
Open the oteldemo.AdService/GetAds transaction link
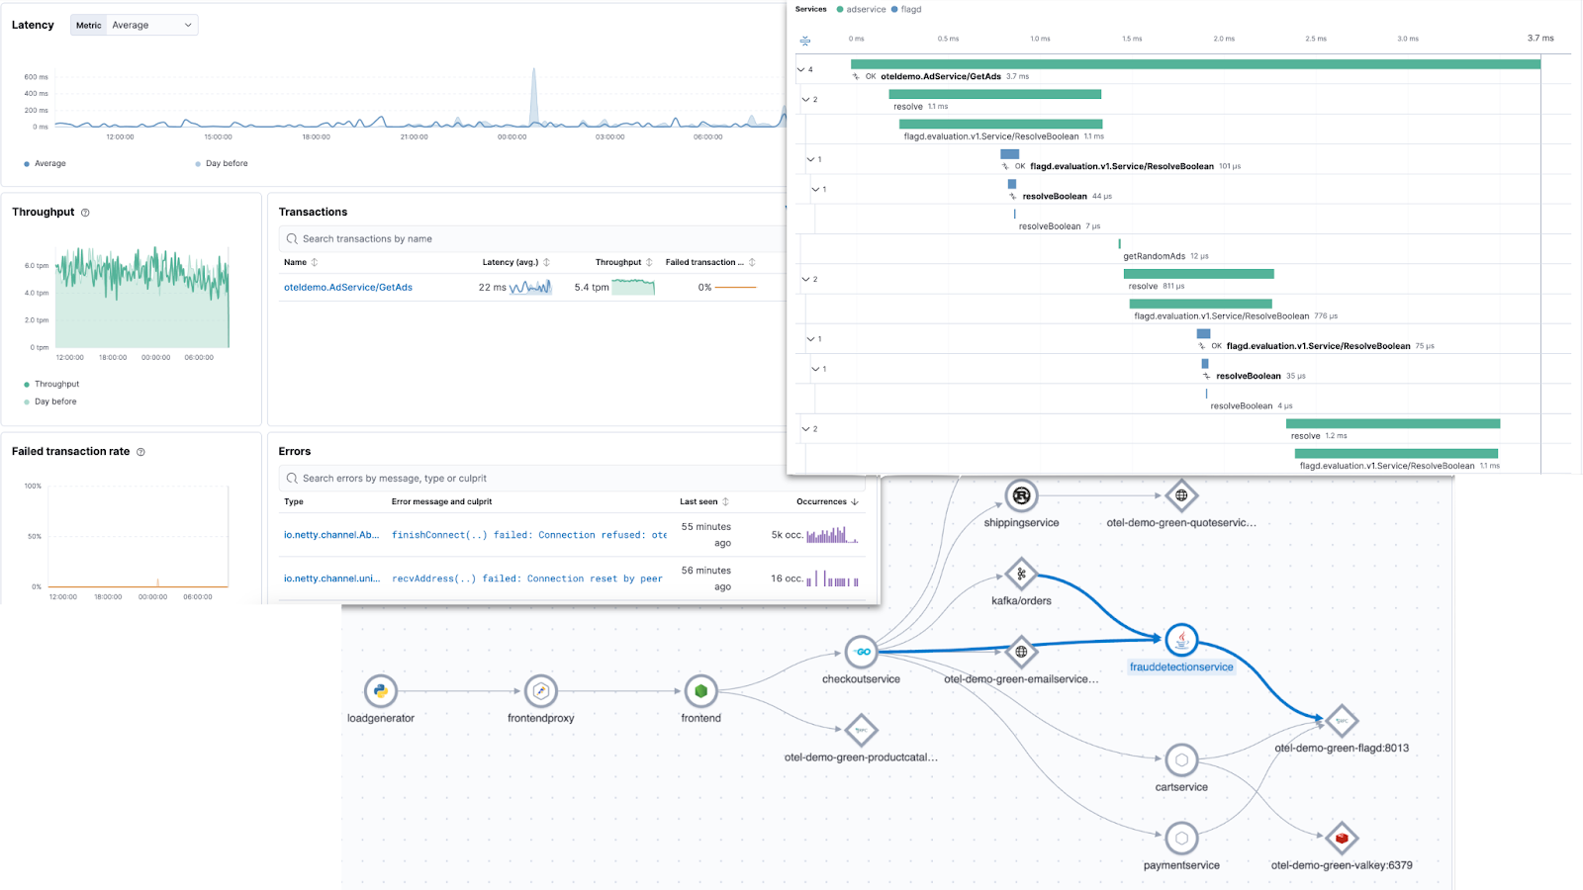(348, 288)
